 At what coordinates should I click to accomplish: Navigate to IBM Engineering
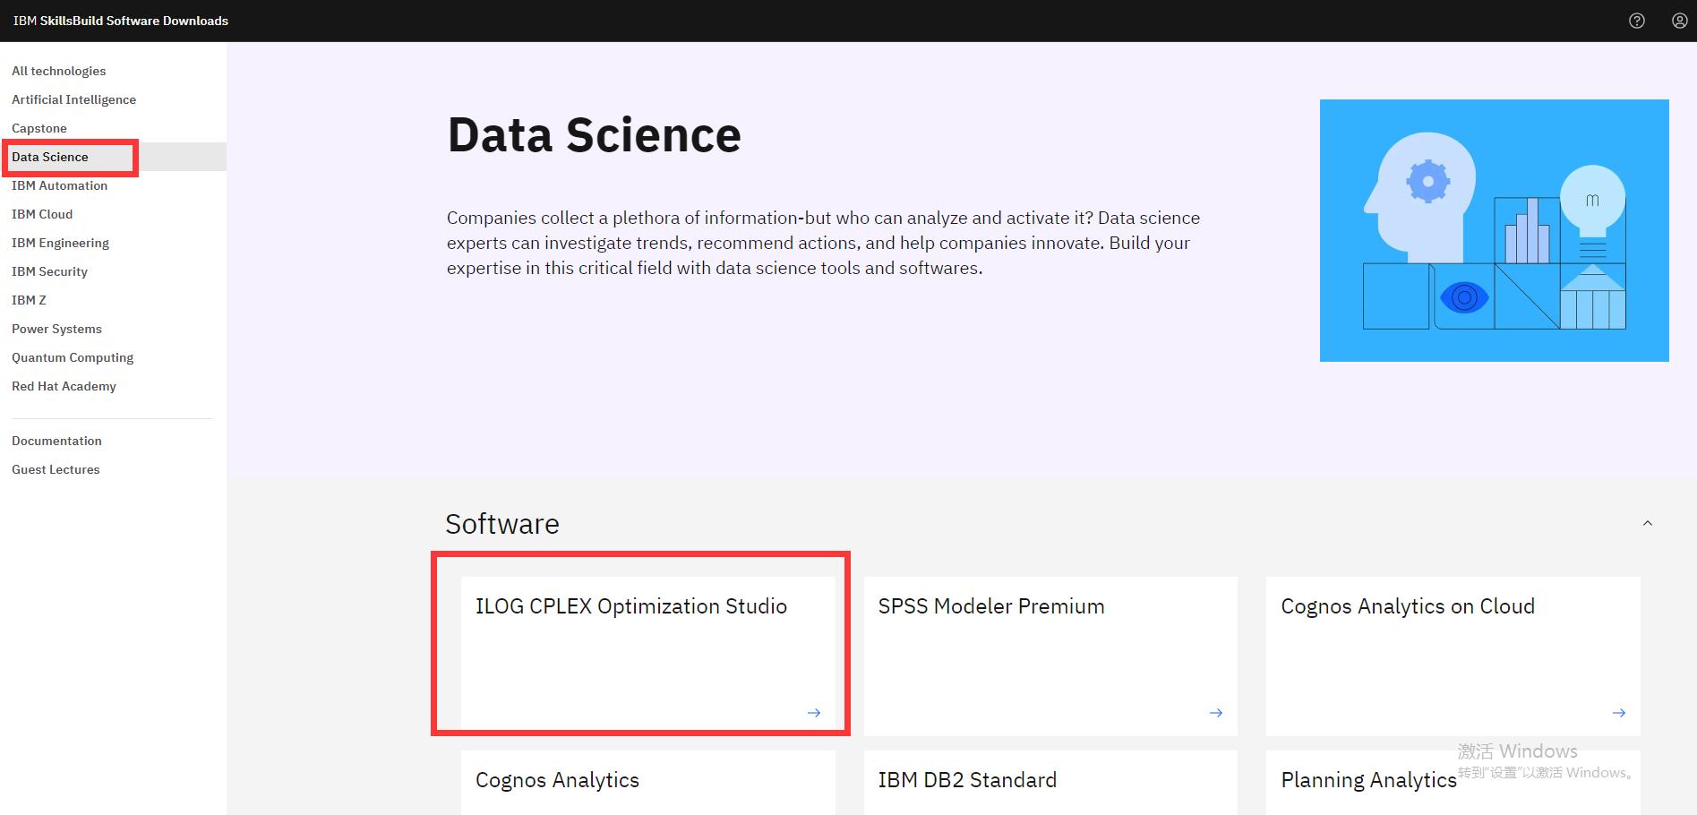point(61,243)
